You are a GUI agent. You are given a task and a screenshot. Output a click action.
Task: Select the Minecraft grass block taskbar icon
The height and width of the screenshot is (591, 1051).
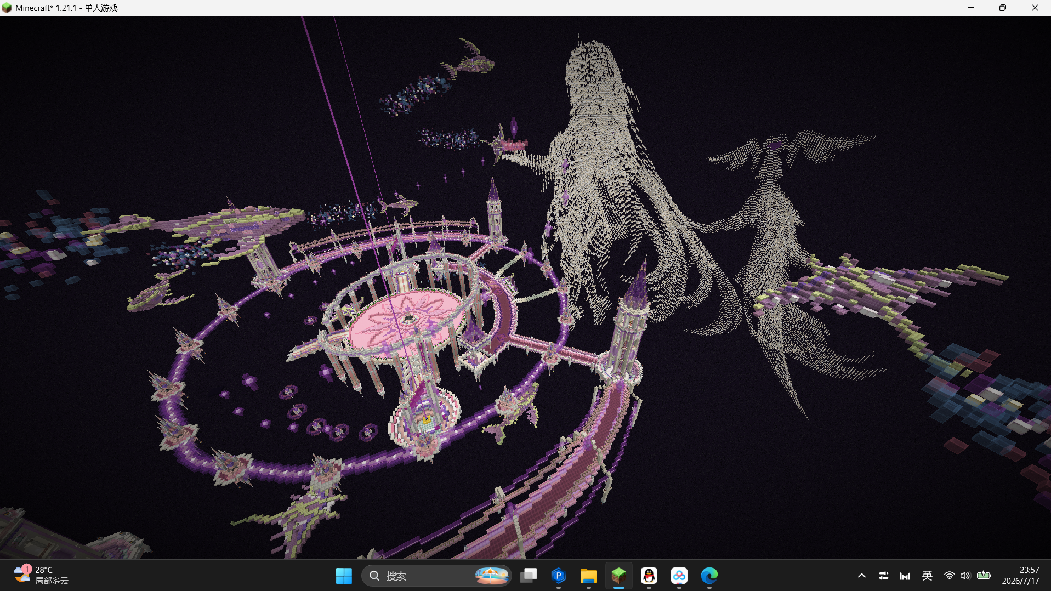[619, 576]
